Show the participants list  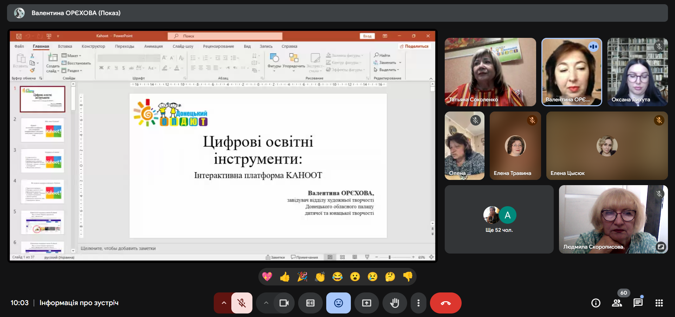tap(617, 303)
